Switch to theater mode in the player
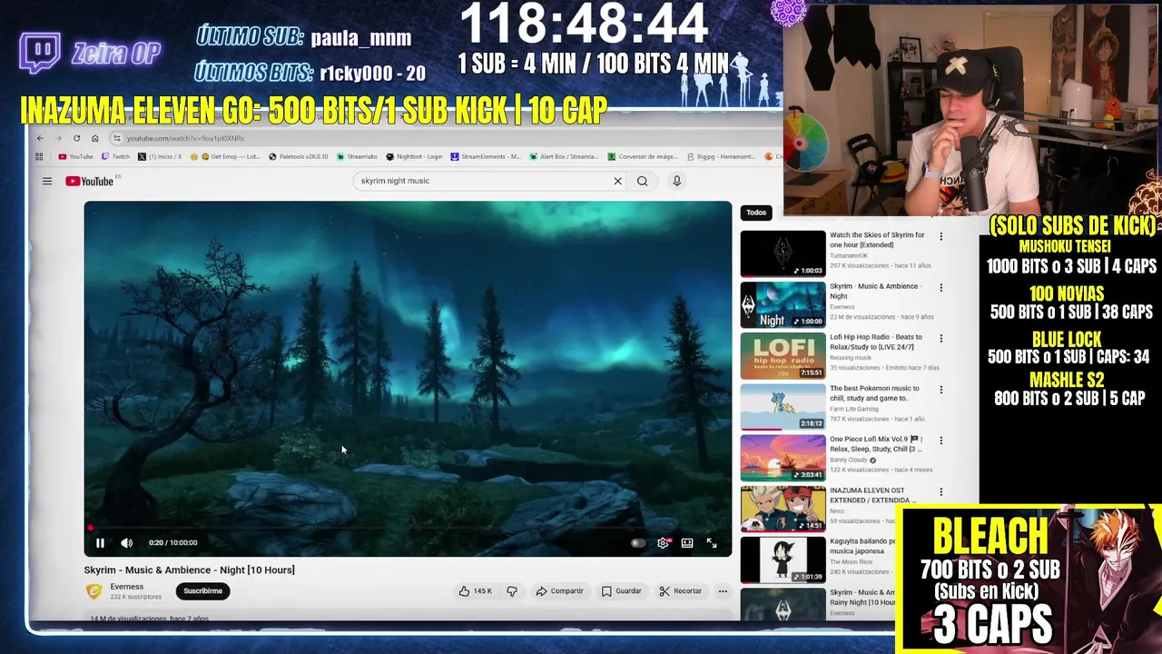 coord(687,543)
